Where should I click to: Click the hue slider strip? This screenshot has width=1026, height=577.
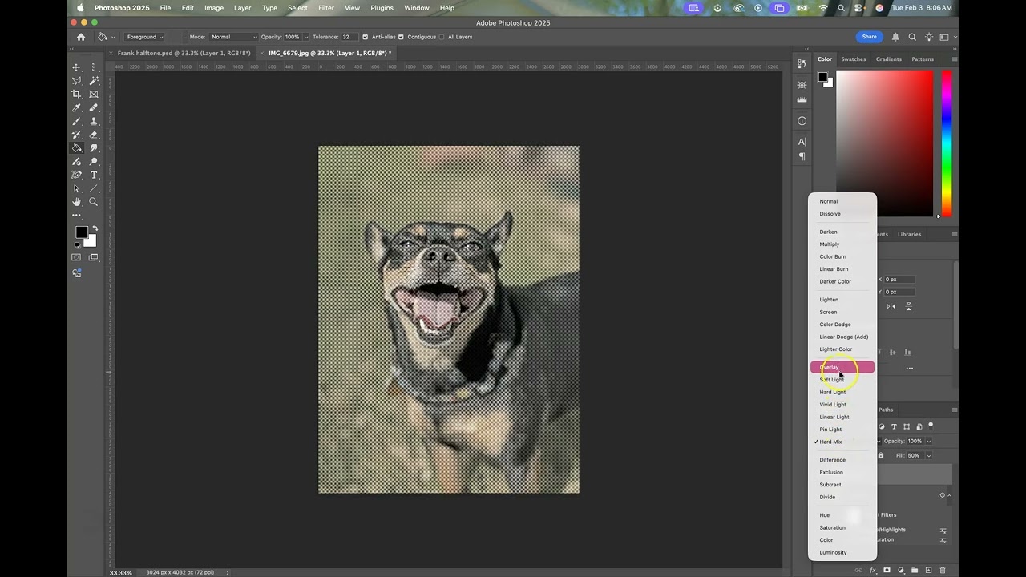pos(947,143)
